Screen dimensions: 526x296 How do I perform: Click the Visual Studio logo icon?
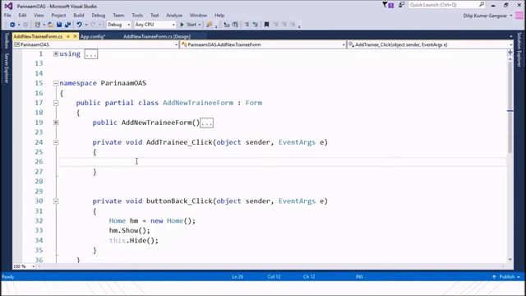pyautogui.click(x=8, y=6)
